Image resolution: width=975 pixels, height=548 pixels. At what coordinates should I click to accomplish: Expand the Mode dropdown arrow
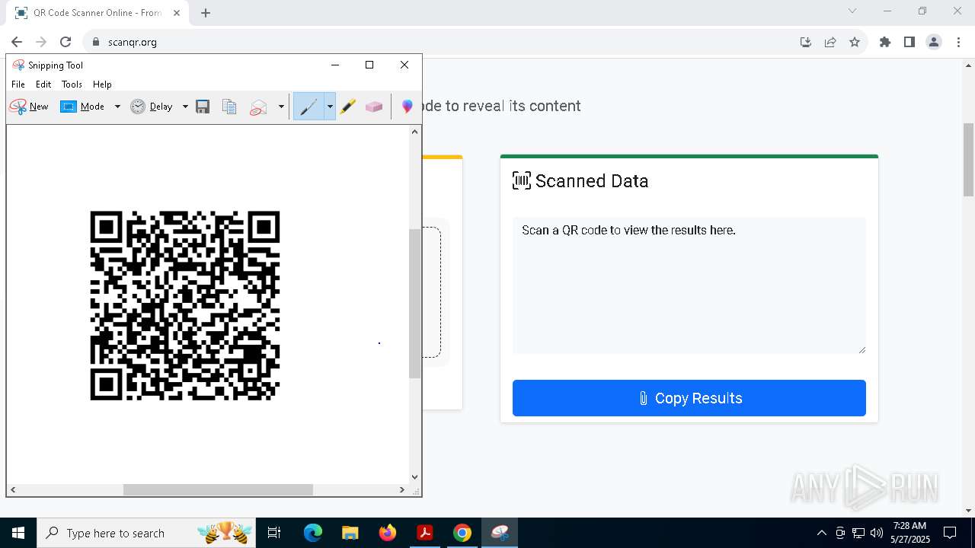tap(117, 107)
